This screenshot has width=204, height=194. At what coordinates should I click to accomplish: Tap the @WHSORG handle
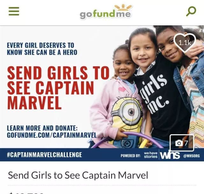[x=191, y=156]
